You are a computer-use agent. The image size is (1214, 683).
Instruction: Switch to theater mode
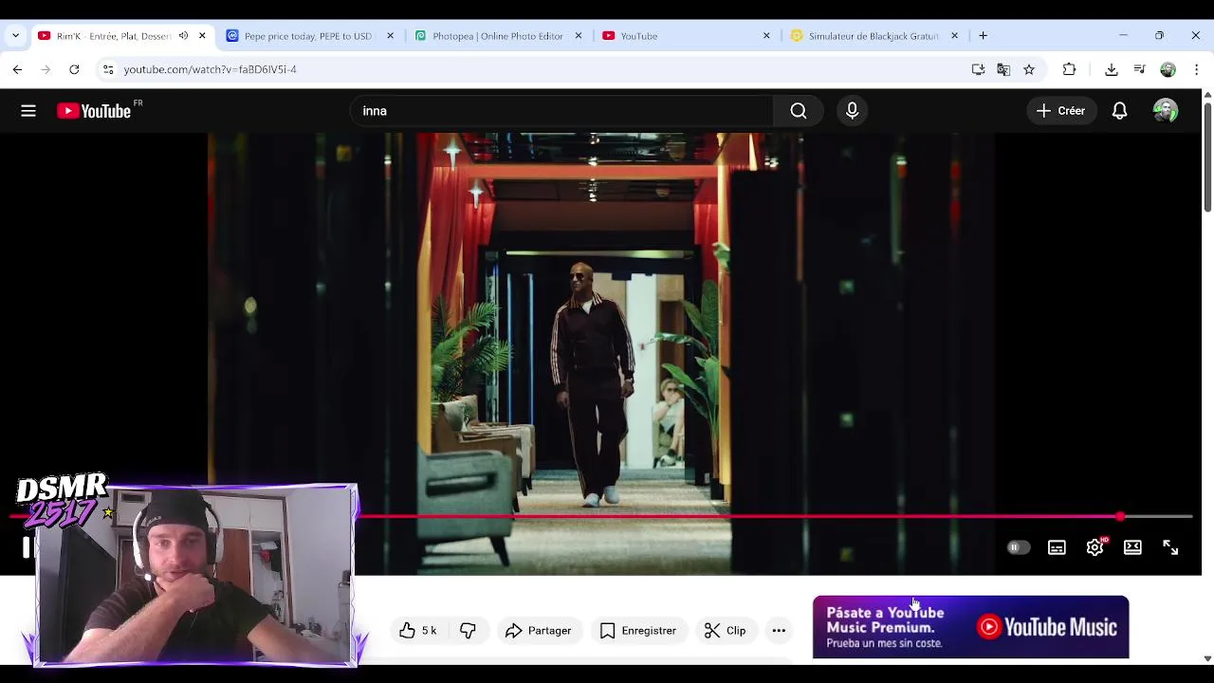pyautogui.click(x=1132, y=547)
